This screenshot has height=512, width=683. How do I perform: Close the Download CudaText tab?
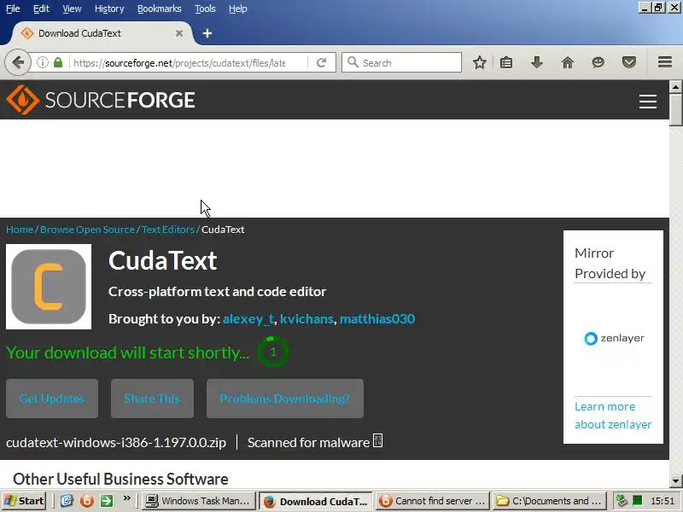[179, 33]
